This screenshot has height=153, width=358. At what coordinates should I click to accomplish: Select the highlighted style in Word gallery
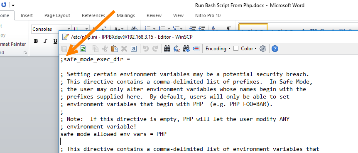point(253,27)
